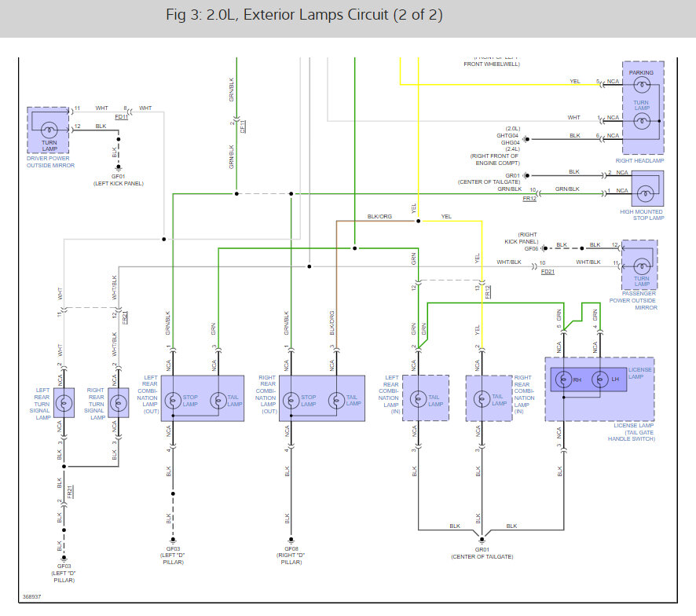Select the 'HIGH MOUNTED STOP LAMP' label
The height and width of the screenshot is (616, 696).
642,215
